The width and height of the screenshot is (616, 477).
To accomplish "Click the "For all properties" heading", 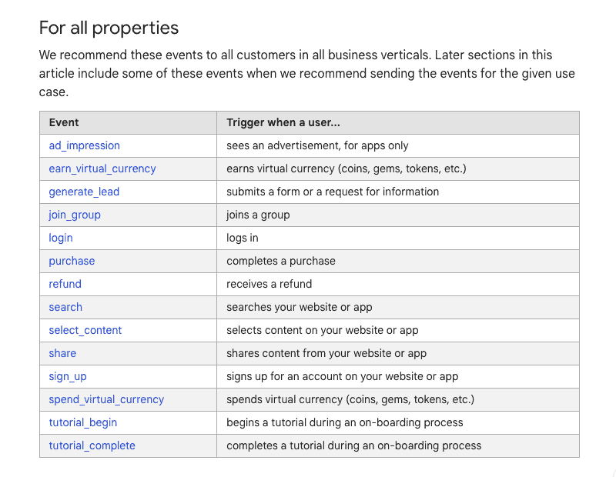I will point(109,28).
